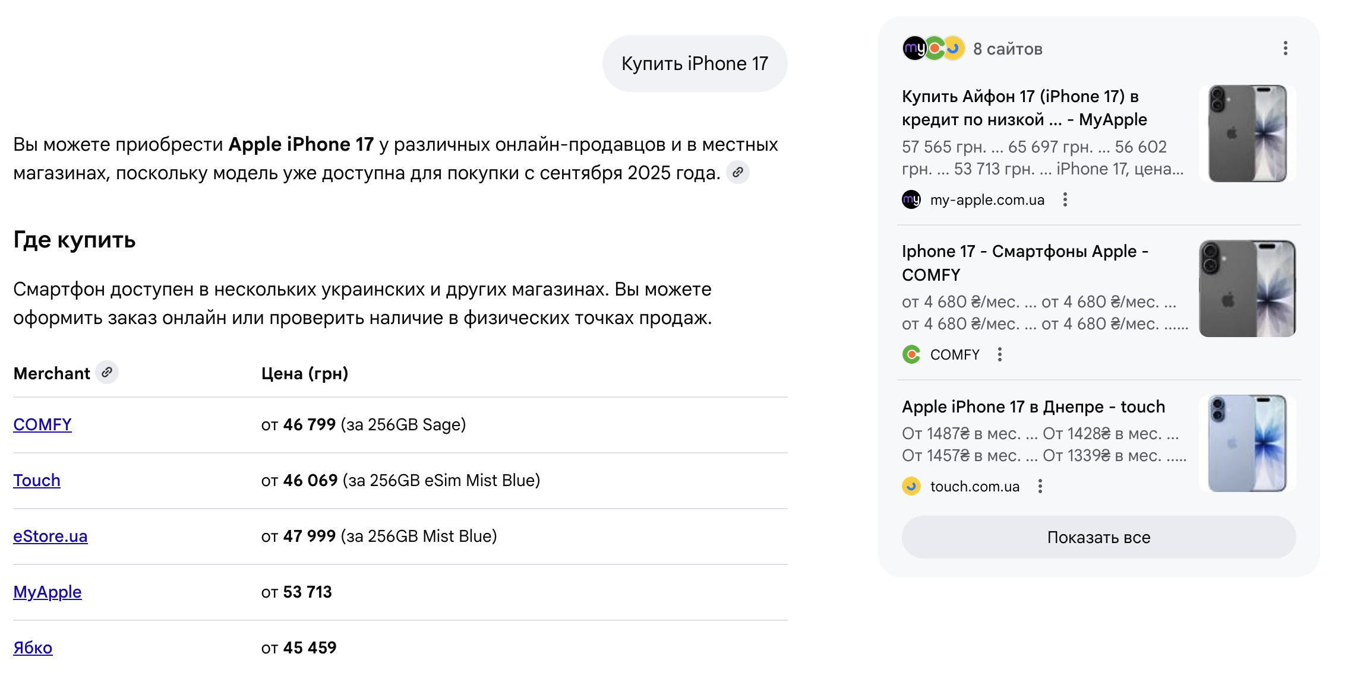The width and height of the screenshot is (1370, 692).
Task: Open the three-dot menu next to my-apple.com.ua
Action: (1065, 200)
